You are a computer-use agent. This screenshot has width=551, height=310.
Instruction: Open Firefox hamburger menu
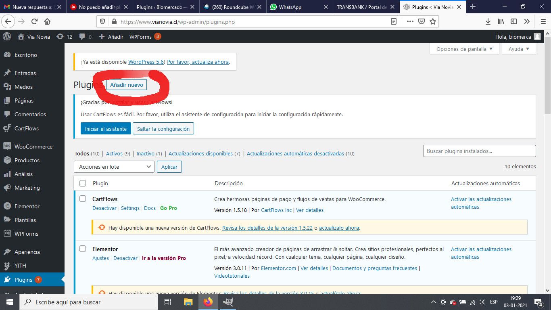(x=543, y=22)
